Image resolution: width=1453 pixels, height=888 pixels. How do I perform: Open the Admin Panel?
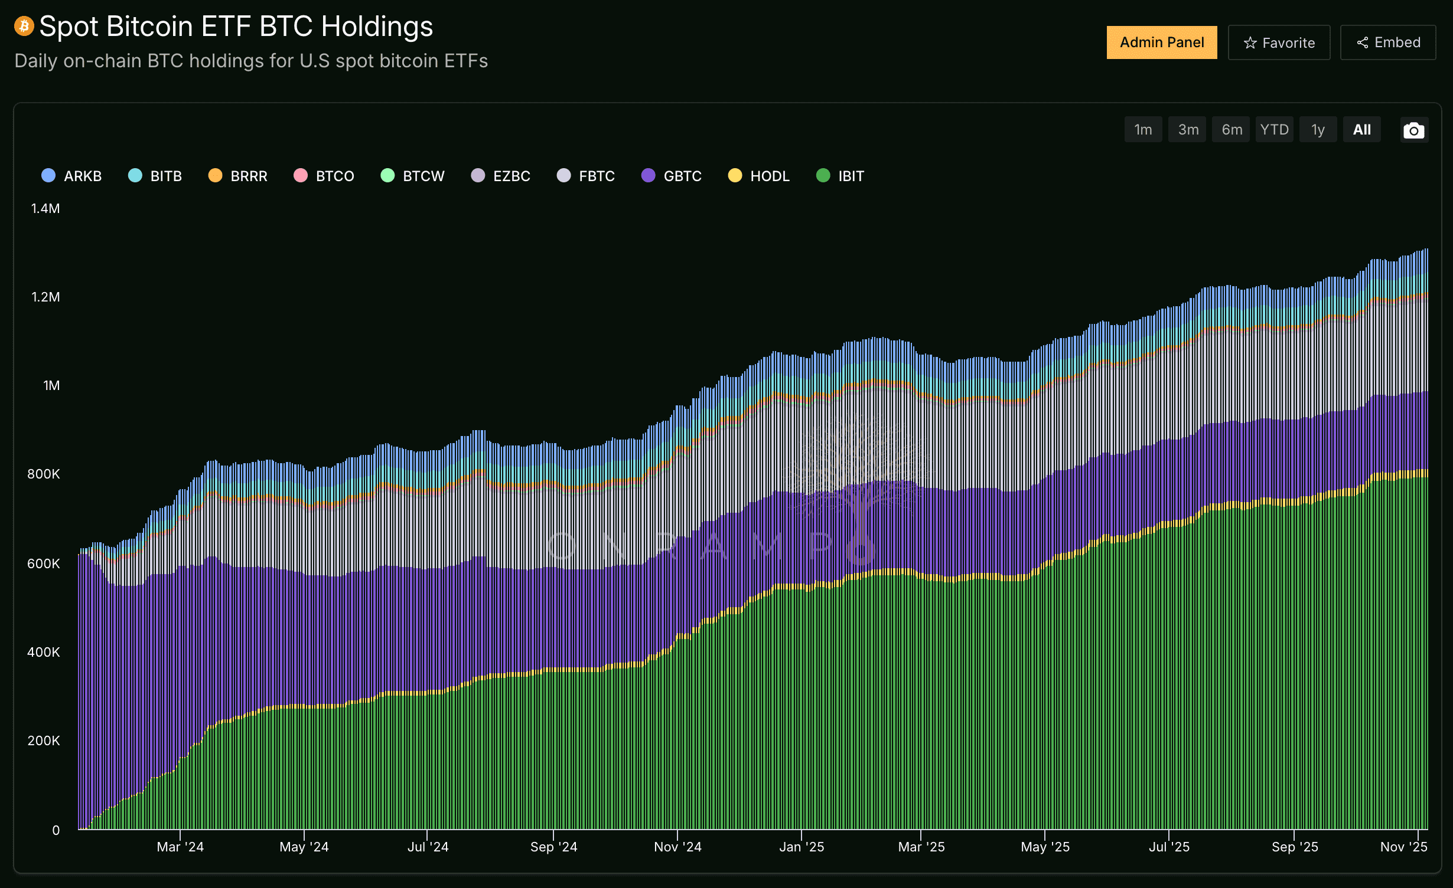(1161, 42)
